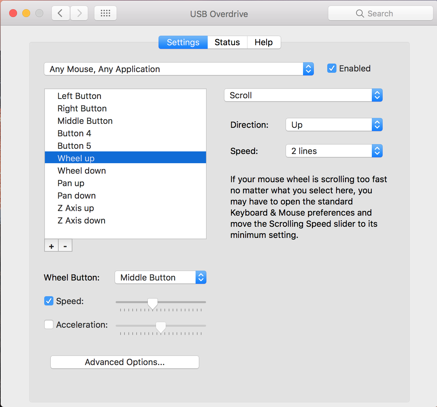Open Advanced Options dialog
Image resolution: width=437 pixels, height=407 pixels.
pos(125,362)
